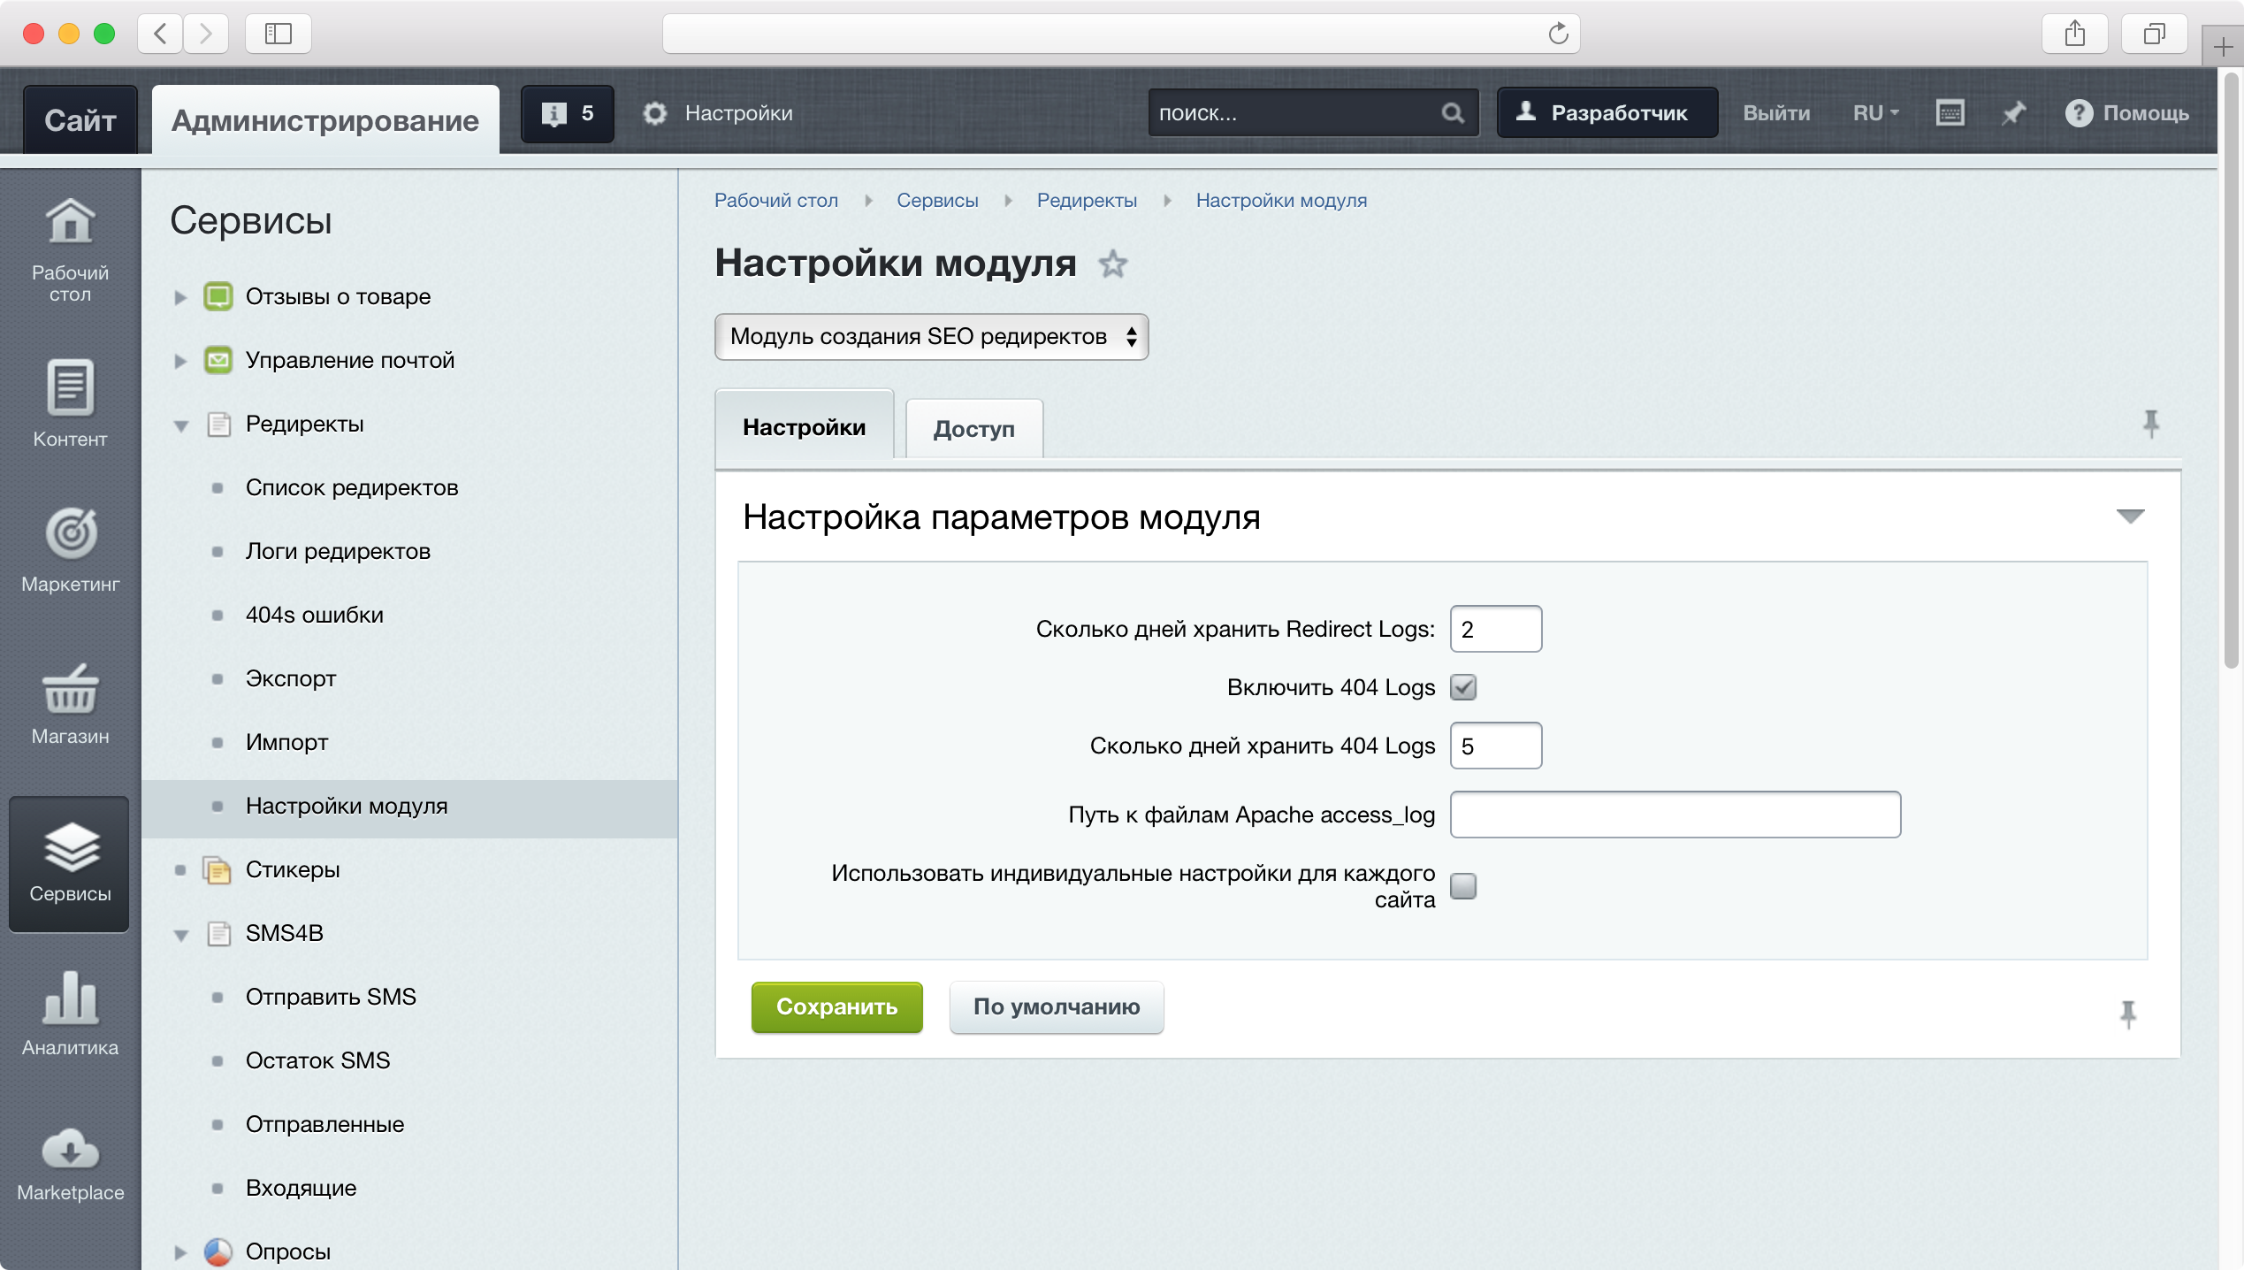The height and width of the screenshot is (1270, 2244).
Task: Add page to favorites with star icon
Action: click(1112, 264)
